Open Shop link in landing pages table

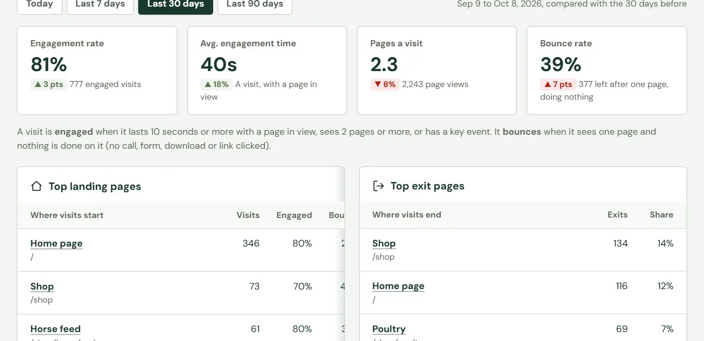tap(42, 286)
